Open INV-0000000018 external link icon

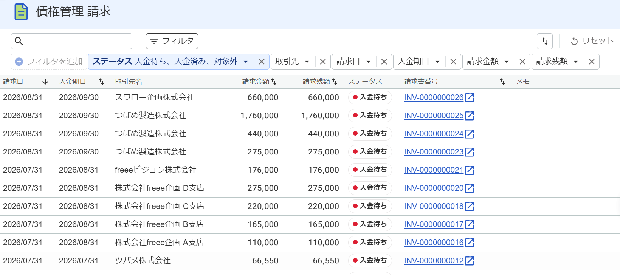470,206
